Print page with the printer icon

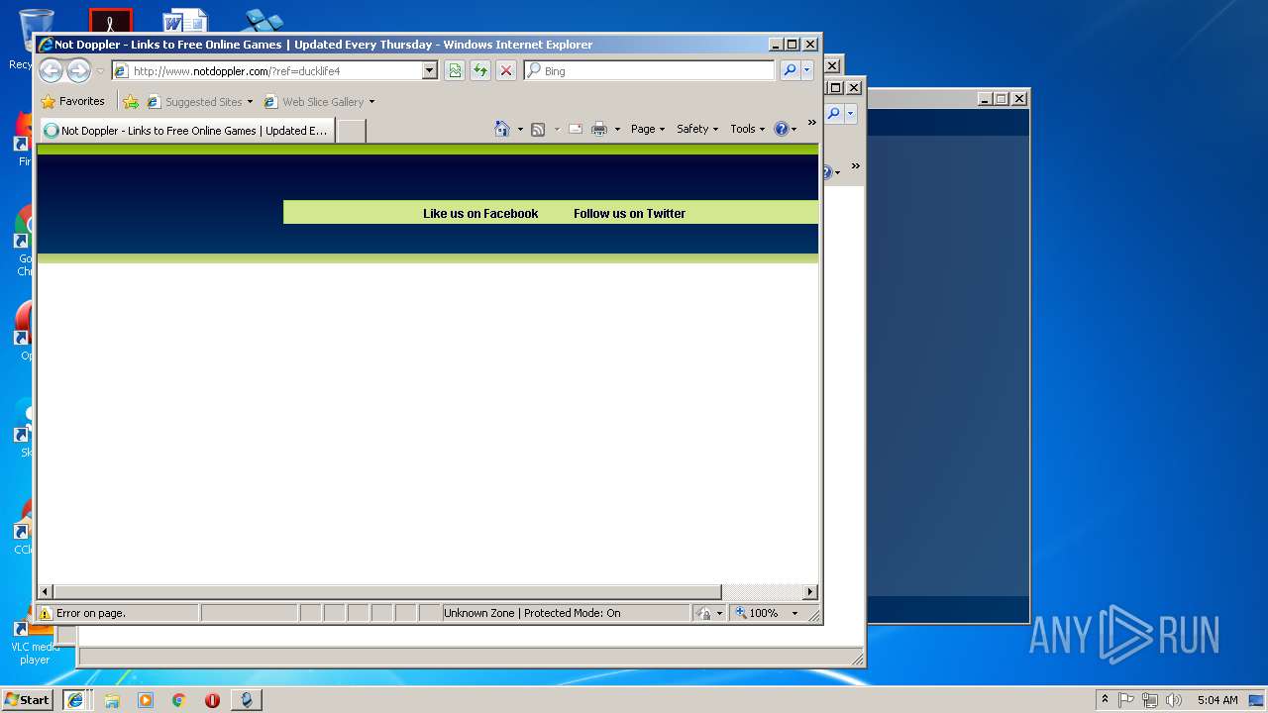(x=599, y=129)
